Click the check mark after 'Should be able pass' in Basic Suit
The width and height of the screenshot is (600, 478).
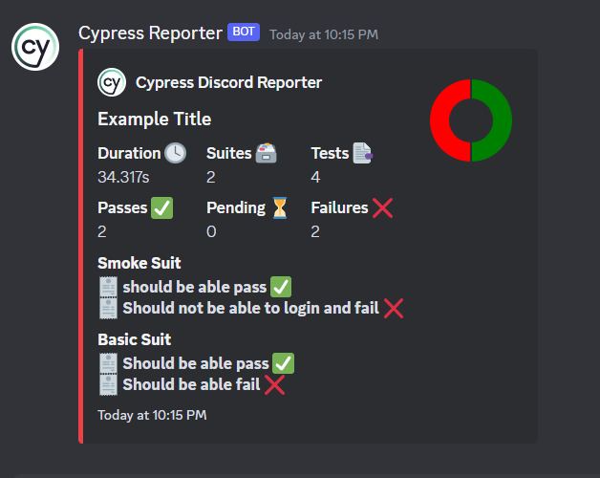[x=283, y=363]
